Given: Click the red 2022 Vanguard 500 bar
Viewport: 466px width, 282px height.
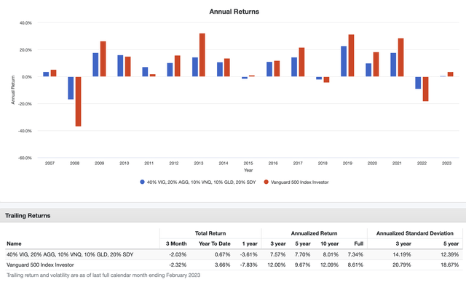Looking at the screenshot, I should point(425,89).
